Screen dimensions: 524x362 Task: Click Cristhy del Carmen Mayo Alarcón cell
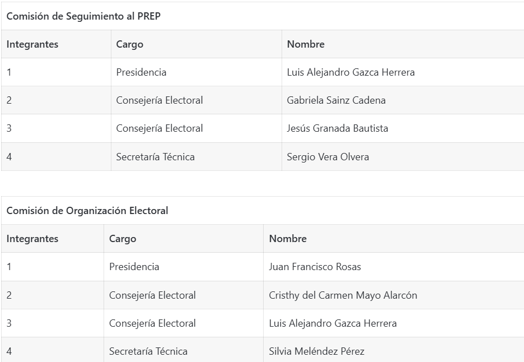(x=394, y=295)
